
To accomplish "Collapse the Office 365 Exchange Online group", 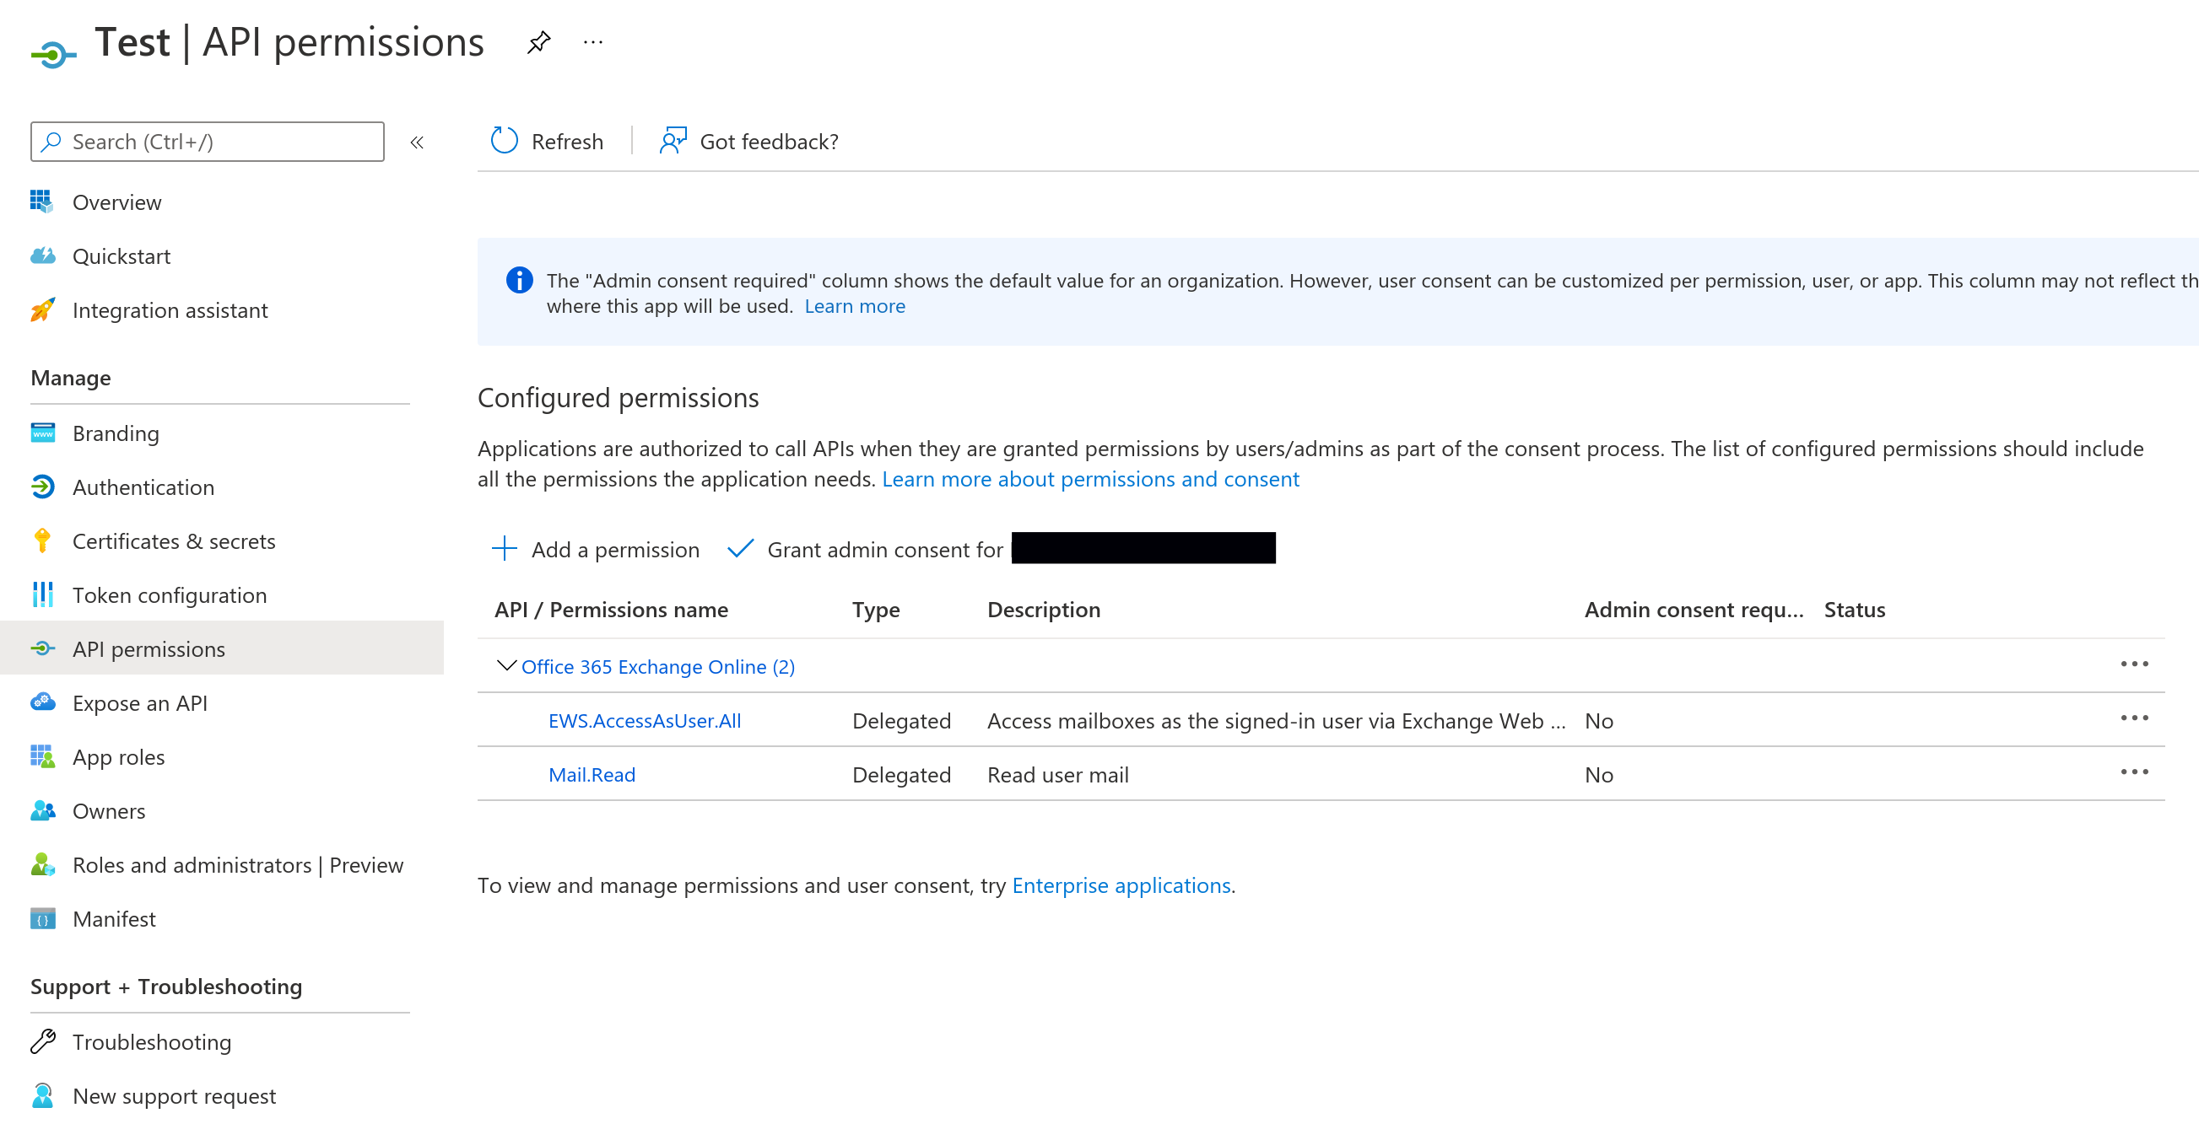I will click(x=505, y=666).
